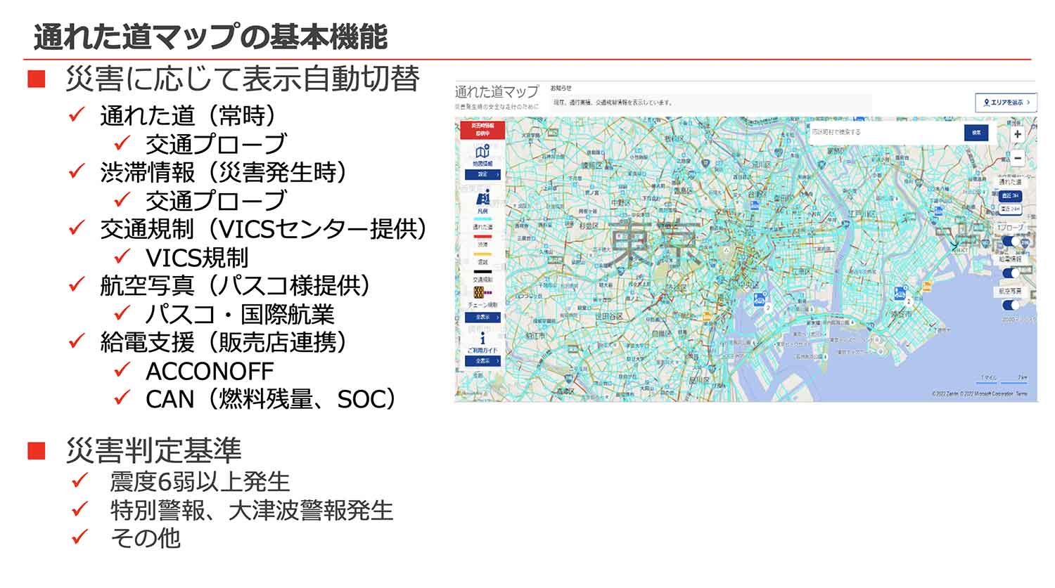Expand 全表示 under チェーン規制 legend

(x=482, y=318)
